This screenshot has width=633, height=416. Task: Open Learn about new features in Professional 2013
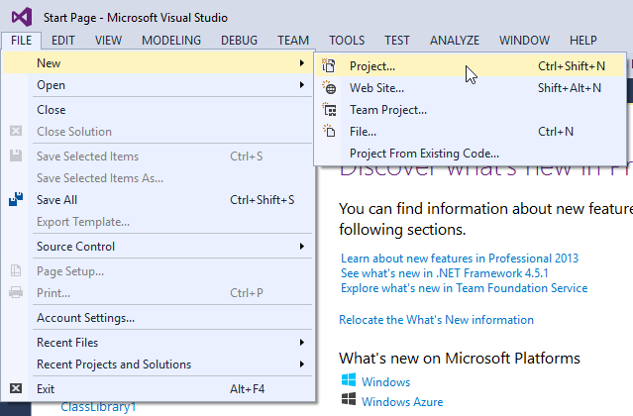[x=460, y=259]
